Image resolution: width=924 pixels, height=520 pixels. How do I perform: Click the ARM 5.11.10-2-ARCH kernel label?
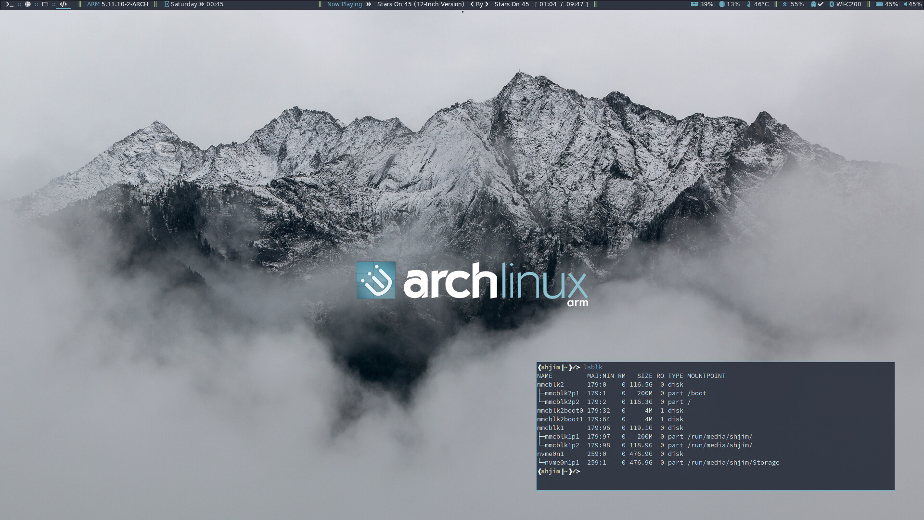coord(117,4)
